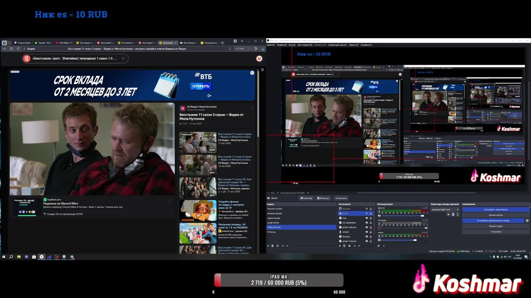Click Начать запись button
This screenshot has height=298, width=531.
[496, 215]
